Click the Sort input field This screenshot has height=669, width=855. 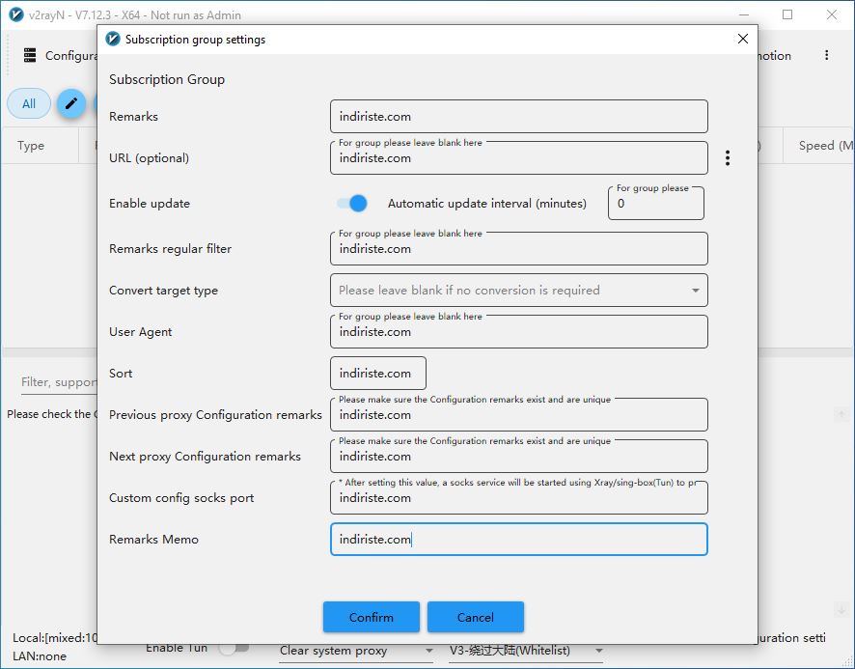pyautogui.click(x=378, y=374)
